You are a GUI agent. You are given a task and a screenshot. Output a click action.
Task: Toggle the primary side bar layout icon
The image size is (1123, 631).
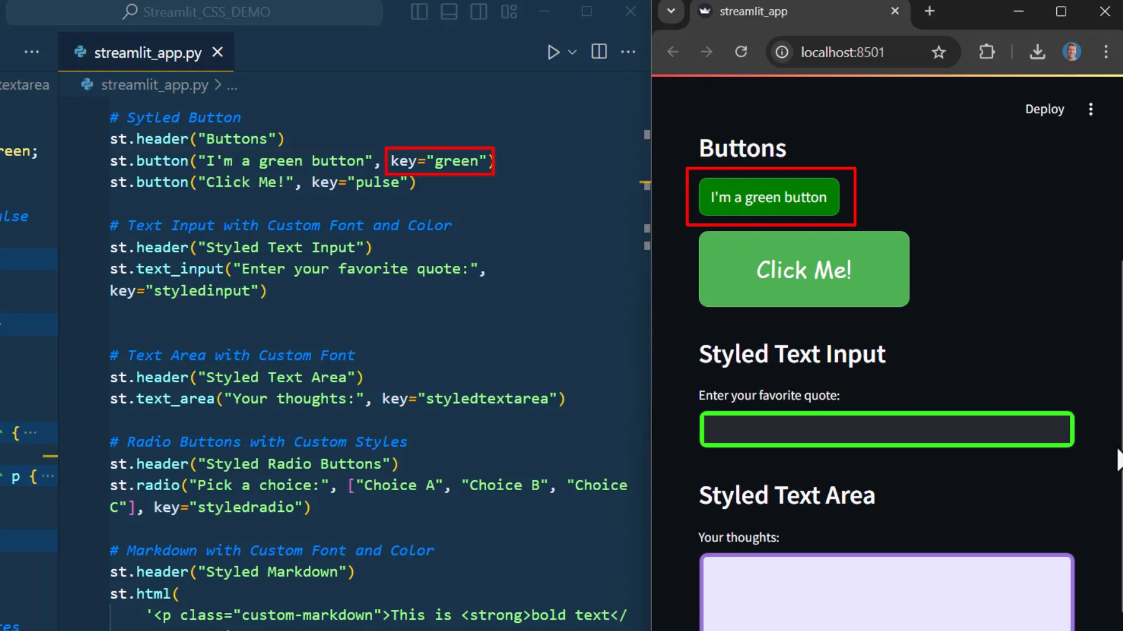click(419, 12)
